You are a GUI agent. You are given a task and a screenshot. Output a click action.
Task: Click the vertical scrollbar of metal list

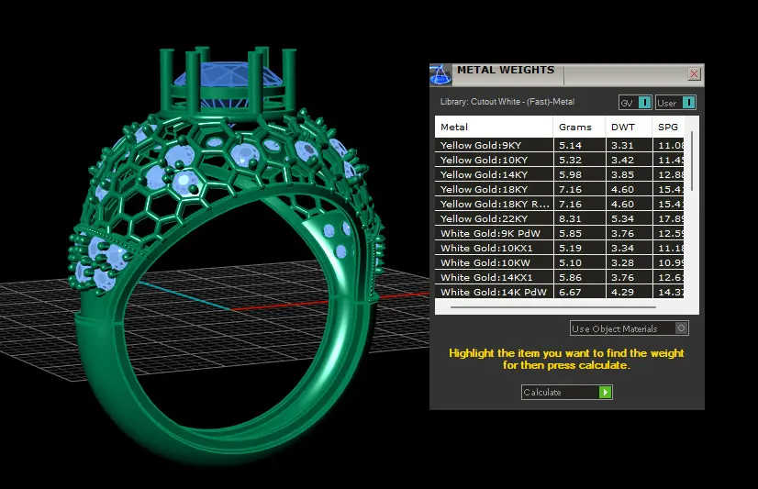click(692, 161)
